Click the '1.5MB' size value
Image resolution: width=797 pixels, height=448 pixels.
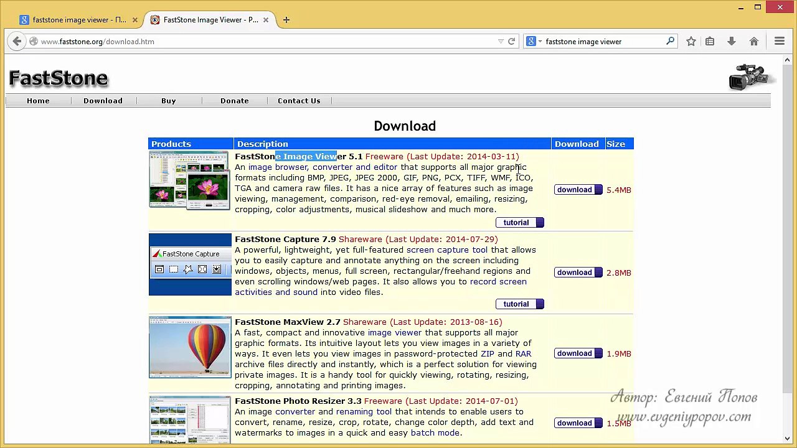pos(619,424)
